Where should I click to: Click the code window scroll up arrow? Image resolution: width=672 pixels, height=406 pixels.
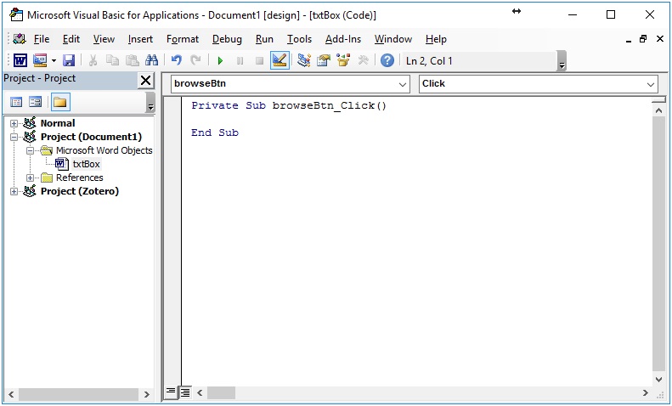point(658,110)
